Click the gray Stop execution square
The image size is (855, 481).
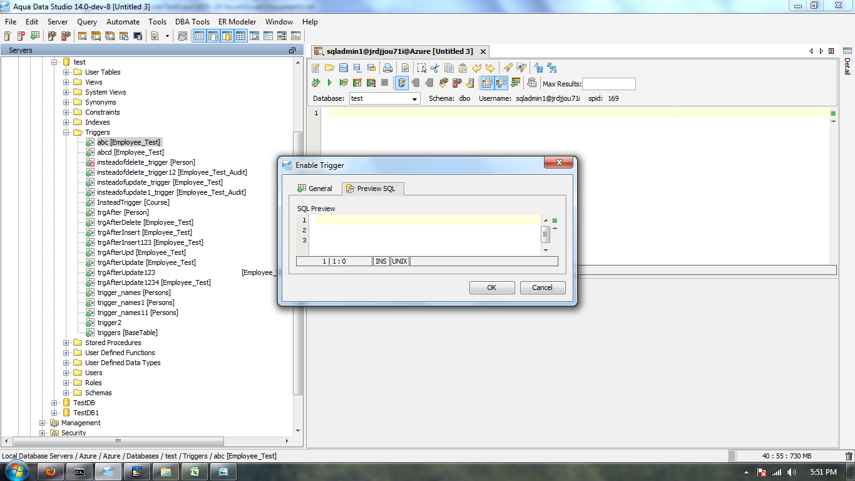pyautogui.click(x=384, y=83)
